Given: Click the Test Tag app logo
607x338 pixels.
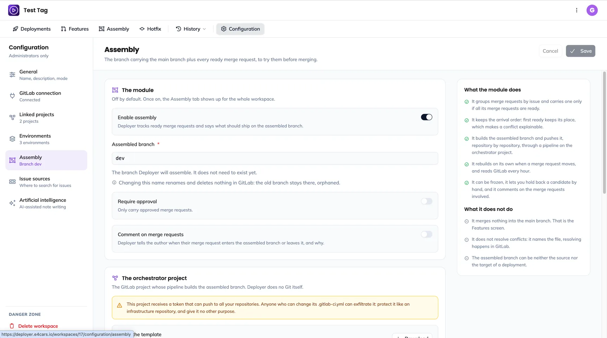Looking at the screenshot, I should (x=14, y=10).
